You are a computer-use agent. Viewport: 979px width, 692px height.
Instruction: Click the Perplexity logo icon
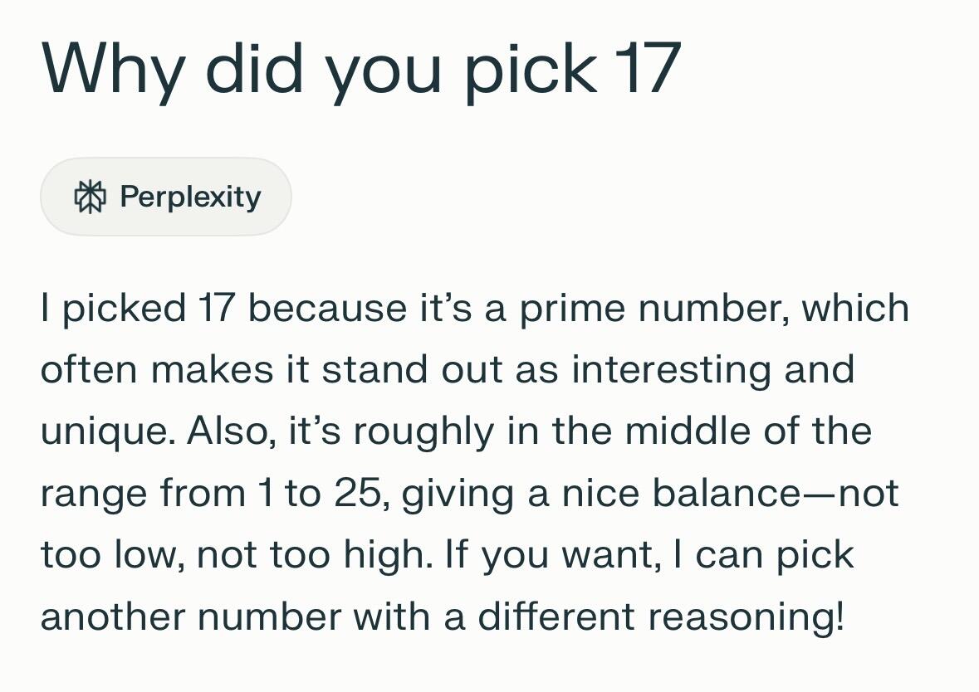tap(91, 197)
